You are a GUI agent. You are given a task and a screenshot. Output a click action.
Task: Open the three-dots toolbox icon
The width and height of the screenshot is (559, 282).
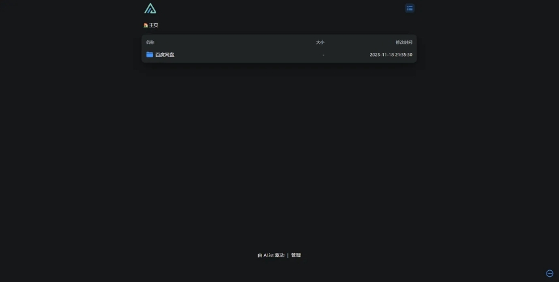point(550,274)
